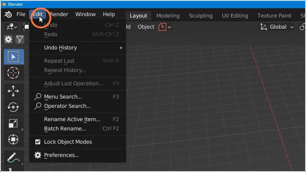Select the Transform tool

coord(14,139)
